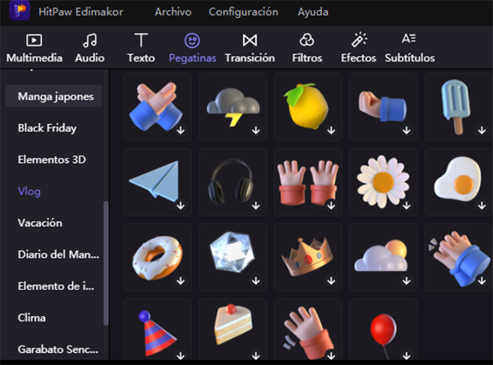Open the Vacación sticker category
The height and width of the screenshot is (365, 493).
point(40,223)
